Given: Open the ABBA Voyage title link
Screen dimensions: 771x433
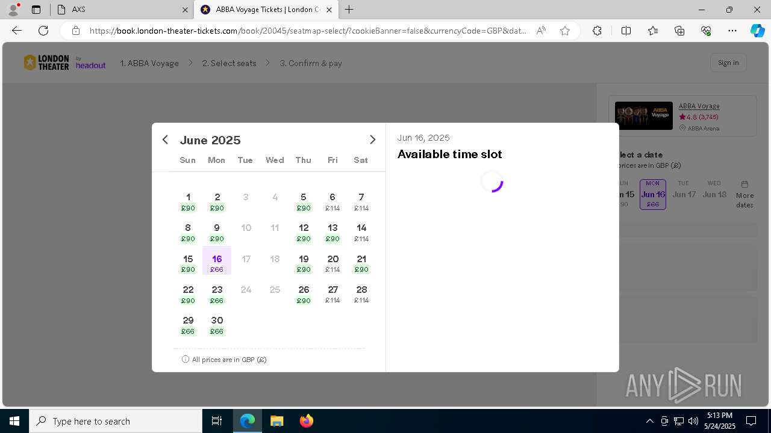Looking at the screenshot, I should click(699, 106).
